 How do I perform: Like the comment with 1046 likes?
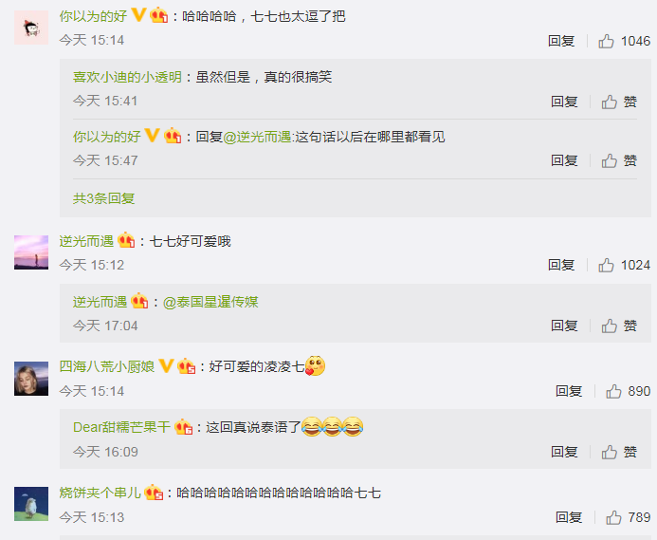[x=624, y=41]
